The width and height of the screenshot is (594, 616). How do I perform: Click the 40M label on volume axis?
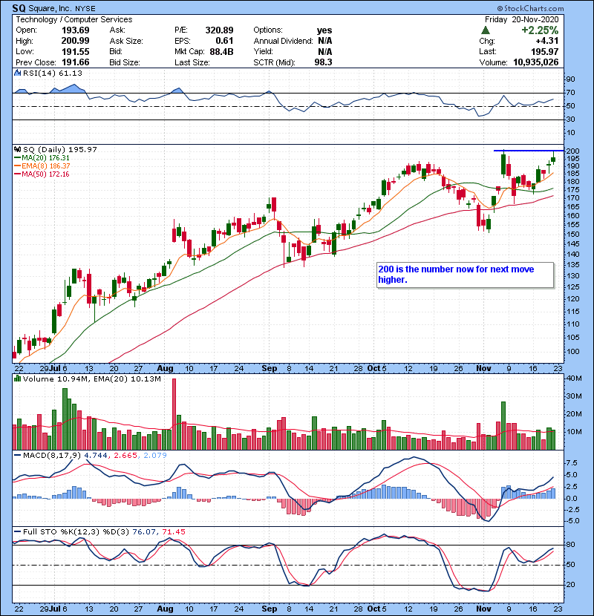pyautogui.click(x=573, y=379)
